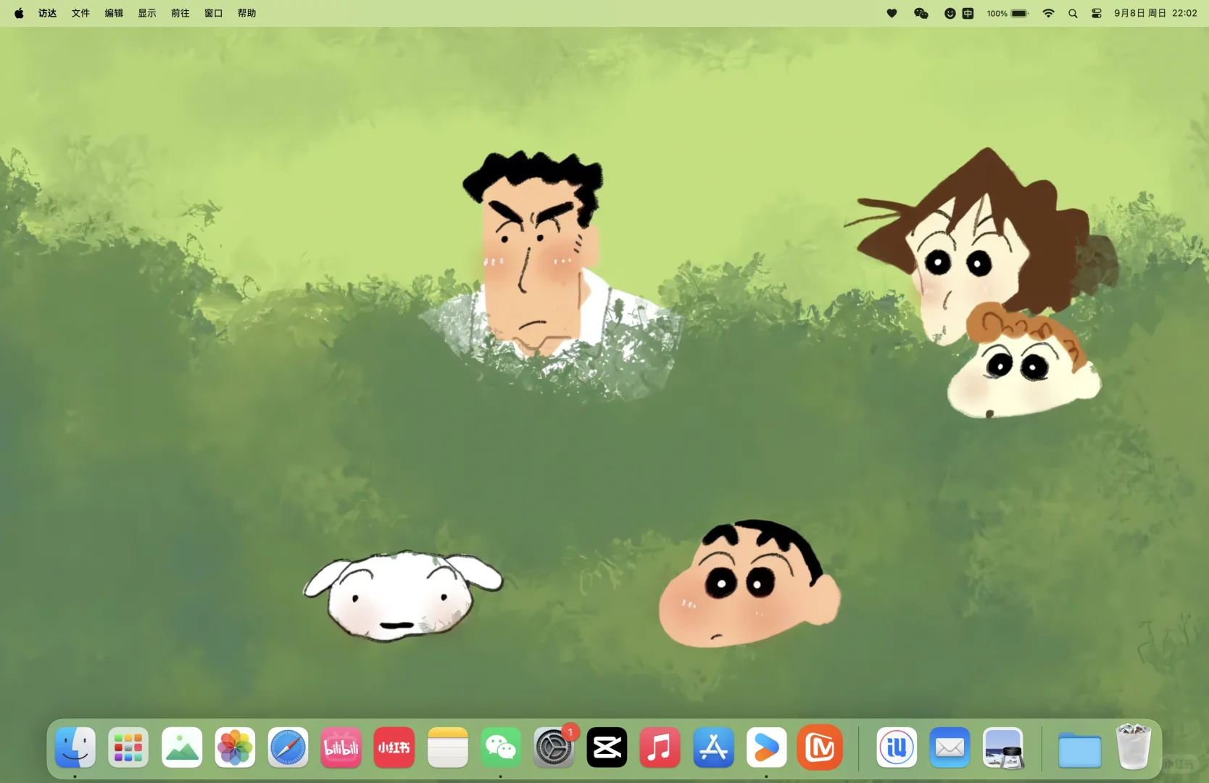This screenshot has height=783, width=1209.
Task: Open the 前往 menu
Action: [x=180, y=13]
